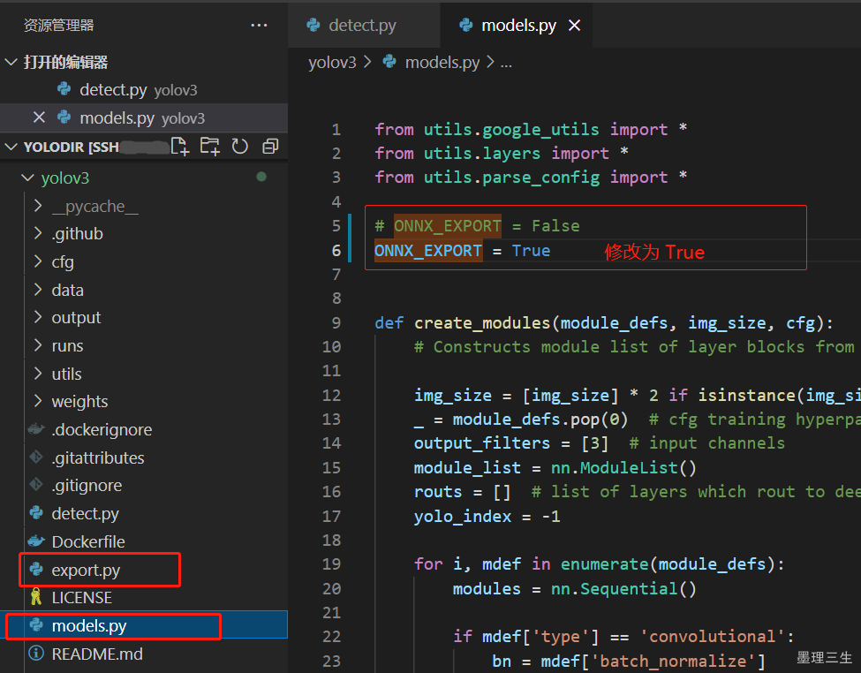Click the yolo_index variable on line 17
Viewport: 861px width, 673px height.
[463, 517]
